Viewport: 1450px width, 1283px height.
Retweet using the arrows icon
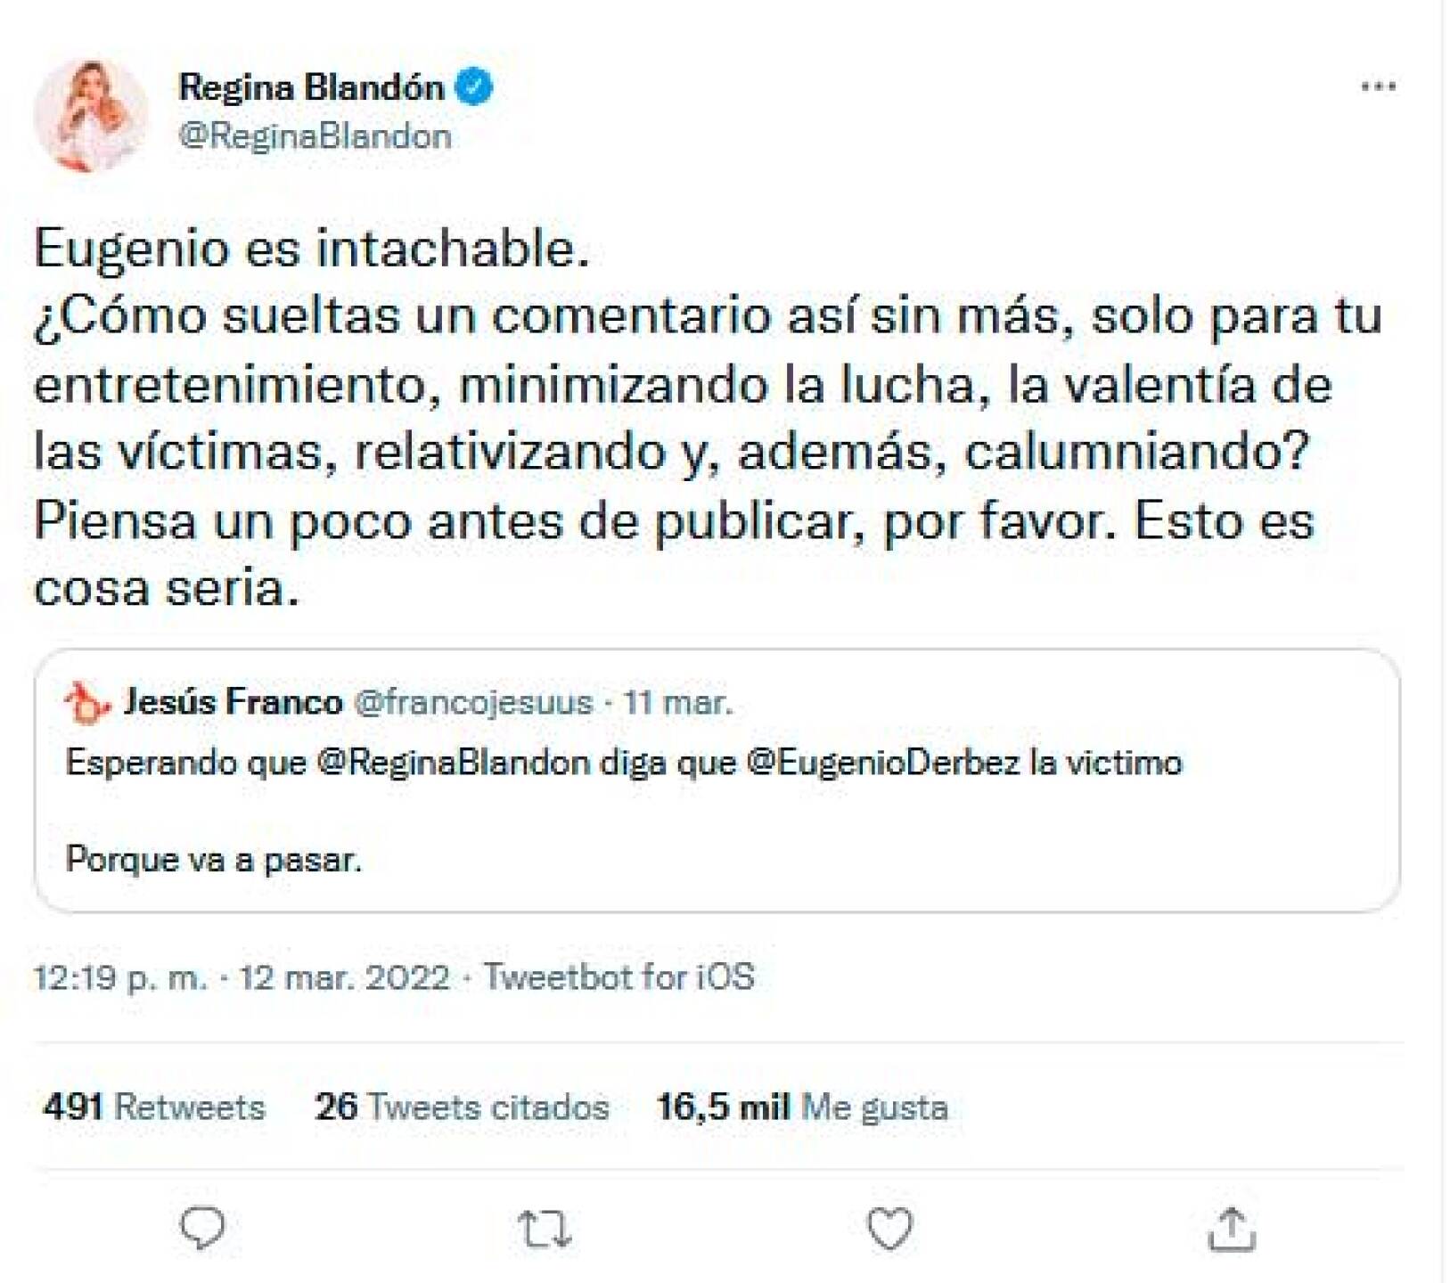[545, 1229]
